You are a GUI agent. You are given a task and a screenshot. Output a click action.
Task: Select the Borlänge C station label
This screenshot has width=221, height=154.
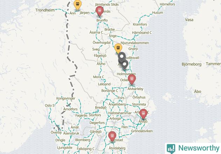click(x=110, y=91)
